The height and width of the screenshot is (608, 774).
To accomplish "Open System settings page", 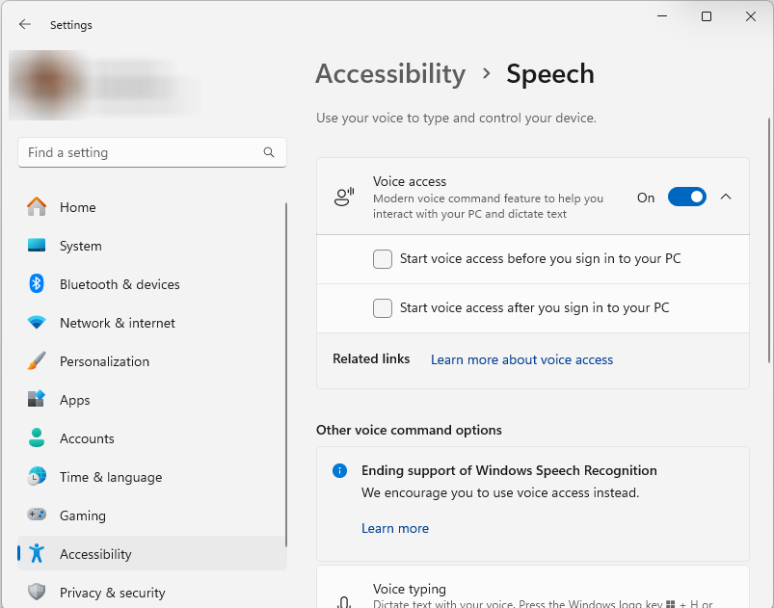I will point(152,246).
